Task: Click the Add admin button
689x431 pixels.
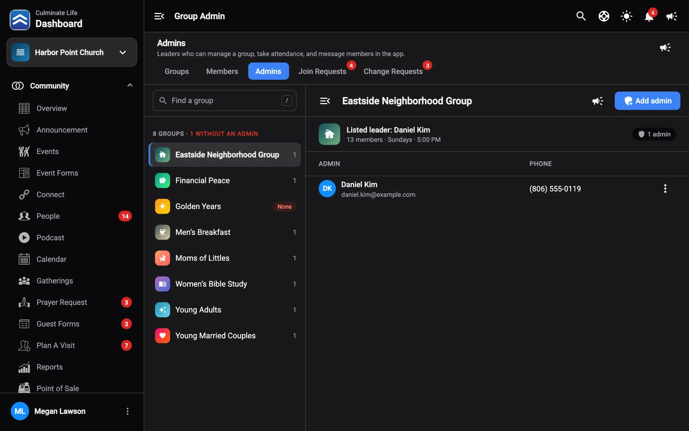Action: 647,101
